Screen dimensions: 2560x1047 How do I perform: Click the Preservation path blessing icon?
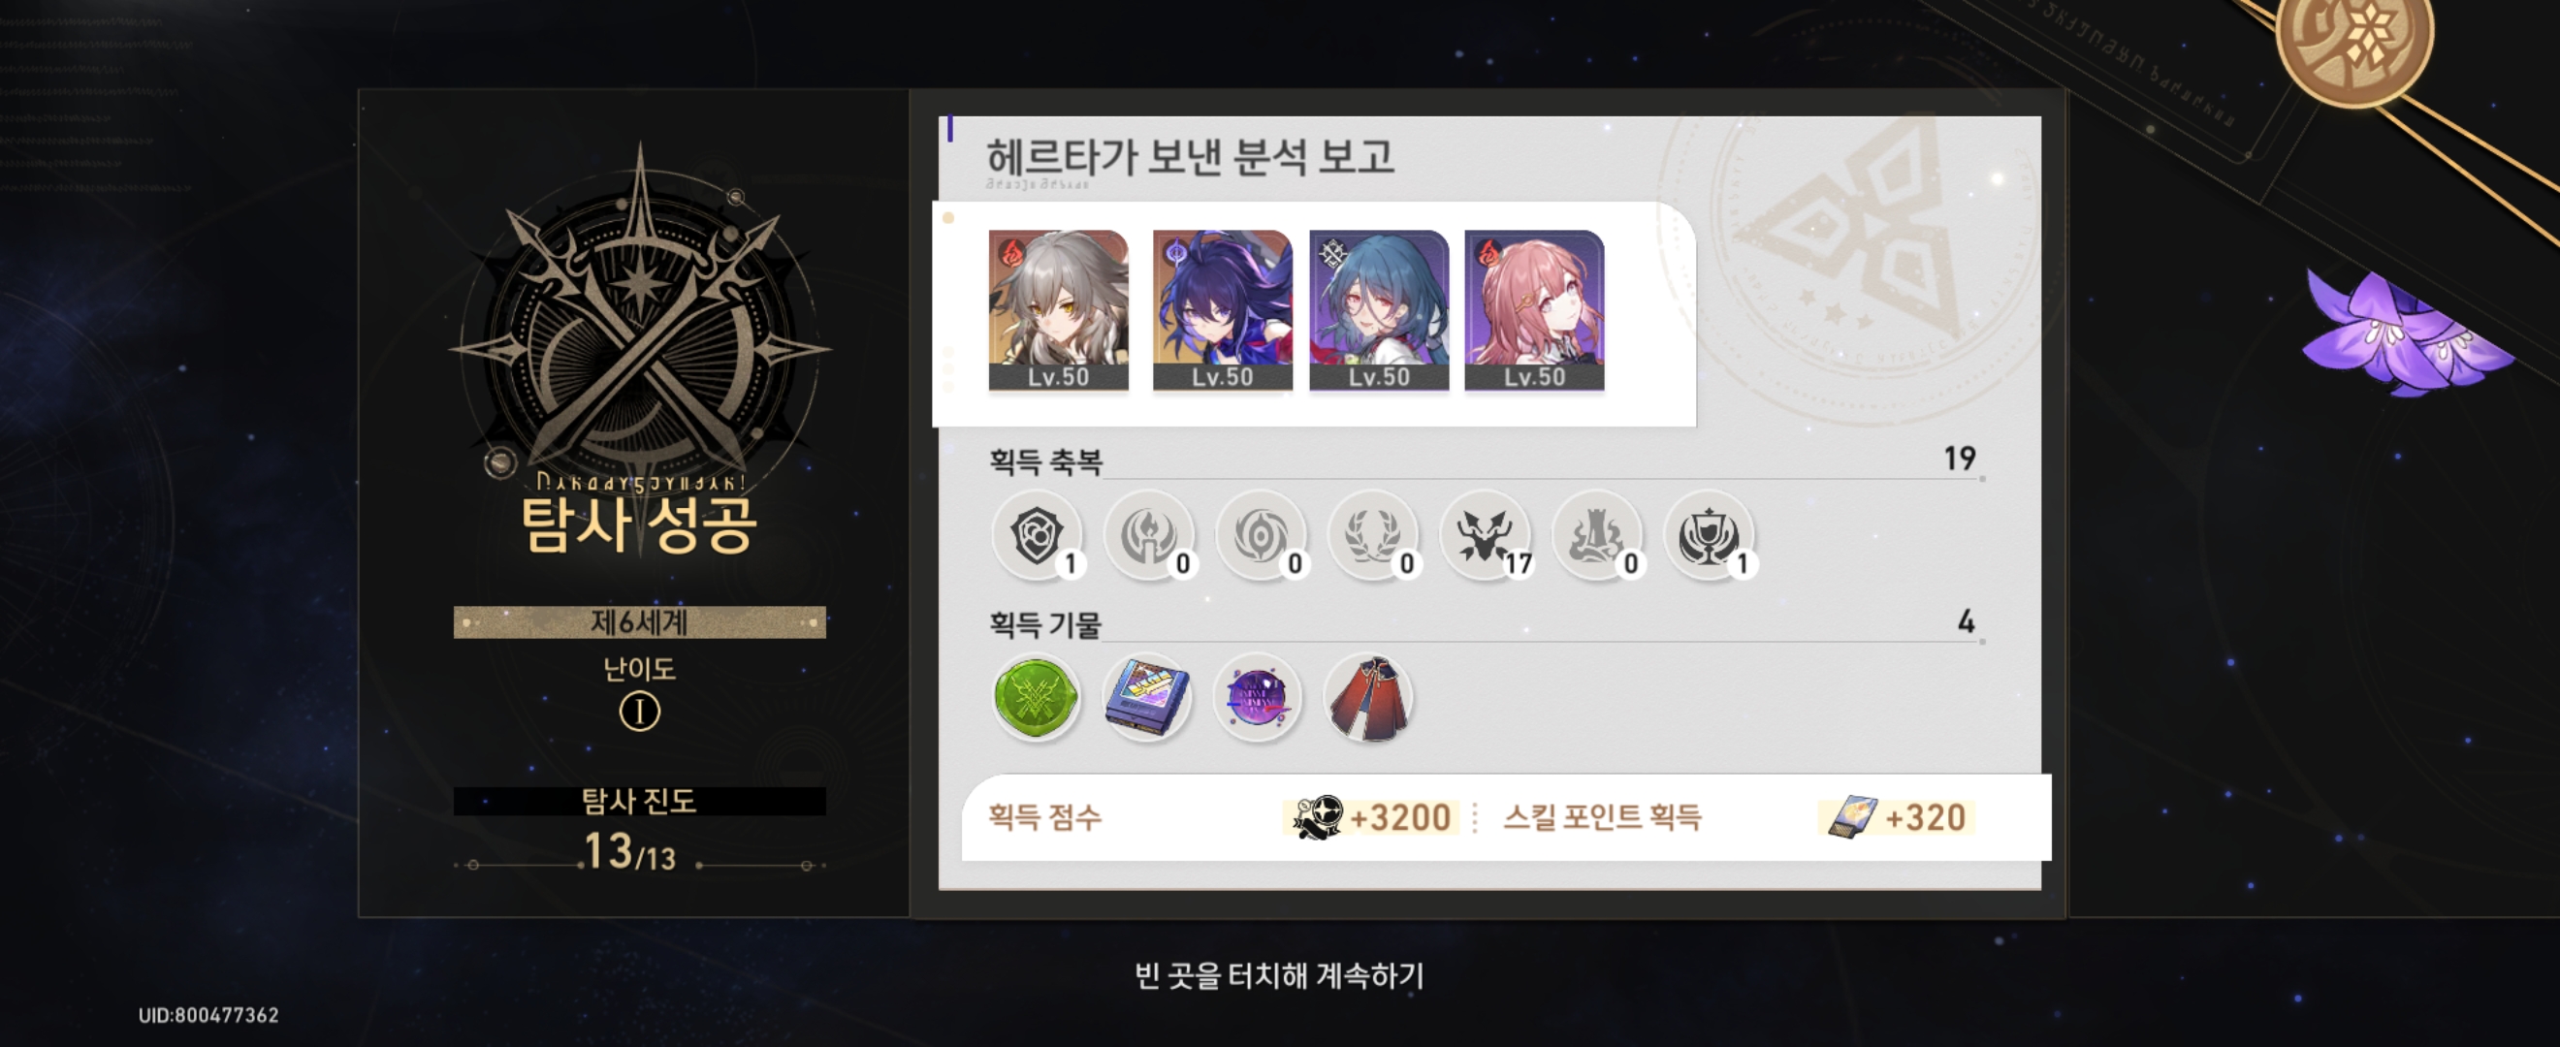point(1037,535)
